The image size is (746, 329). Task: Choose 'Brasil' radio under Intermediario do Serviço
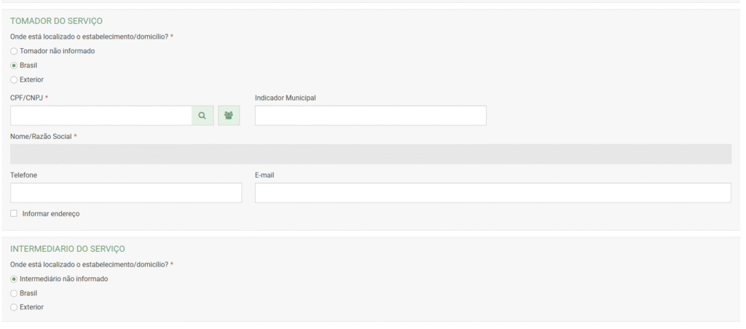tap(14, 293)
